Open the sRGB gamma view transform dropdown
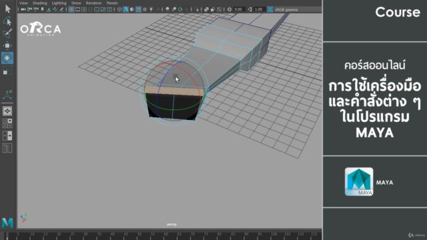Image resolution: width=427 pixels, height=240 pixels. point(298,9)
